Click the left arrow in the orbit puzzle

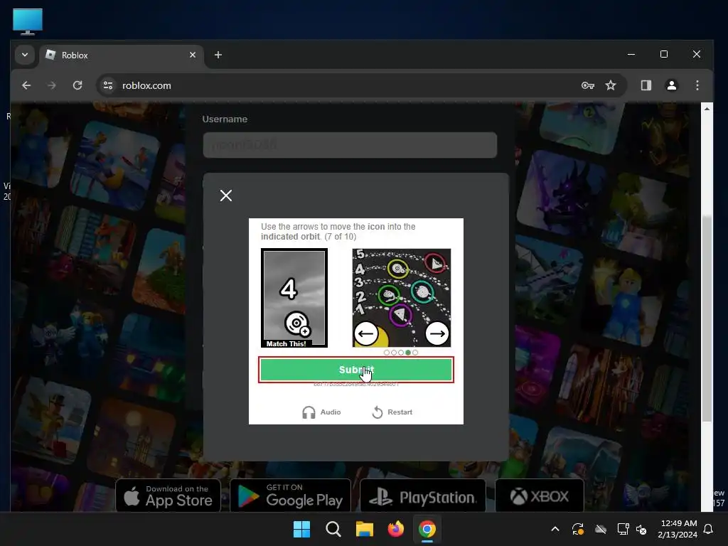pyautogui.click(x=366, y=333)
